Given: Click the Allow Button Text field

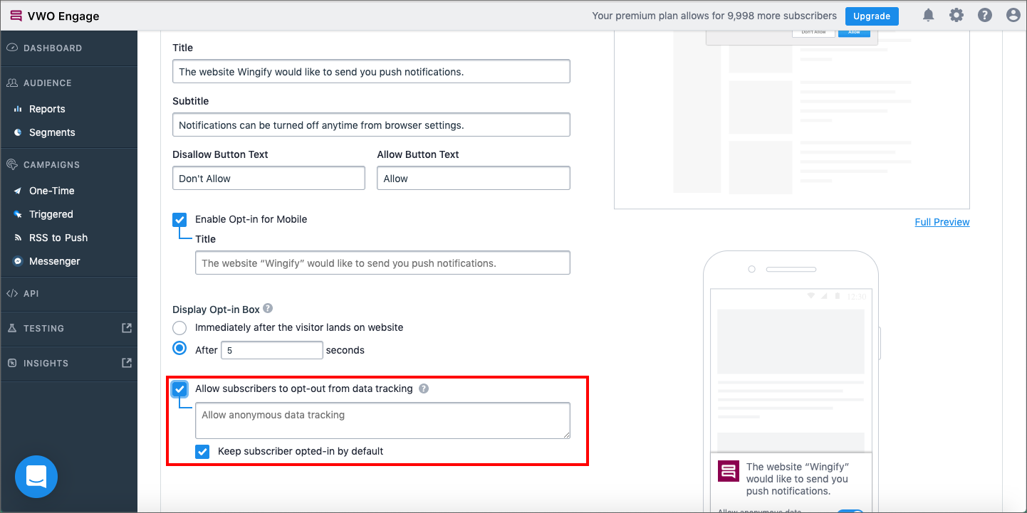Looking at the screenshot, I should tap(474, 178).
